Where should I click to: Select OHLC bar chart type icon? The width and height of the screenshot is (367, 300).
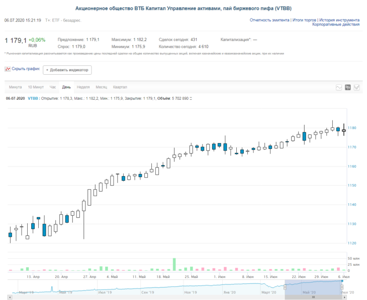(x=357, y=87)
